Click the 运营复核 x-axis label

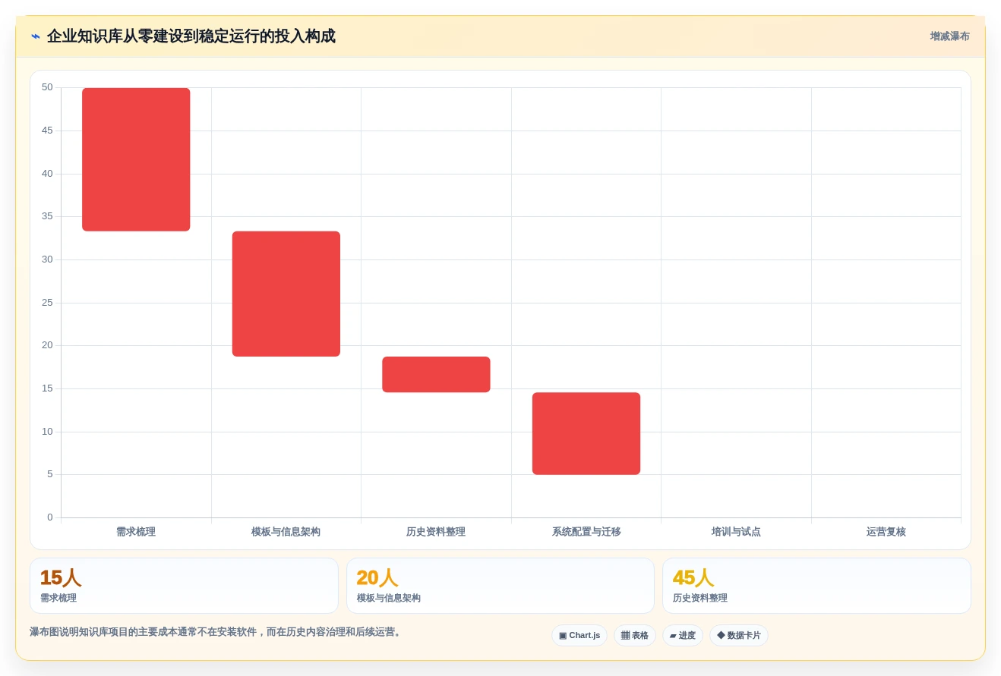(x=886, y=532)
